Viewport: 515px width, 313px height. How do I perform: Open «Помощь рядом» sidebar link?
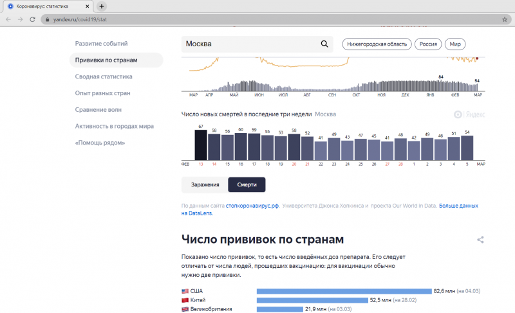(100, 143)
